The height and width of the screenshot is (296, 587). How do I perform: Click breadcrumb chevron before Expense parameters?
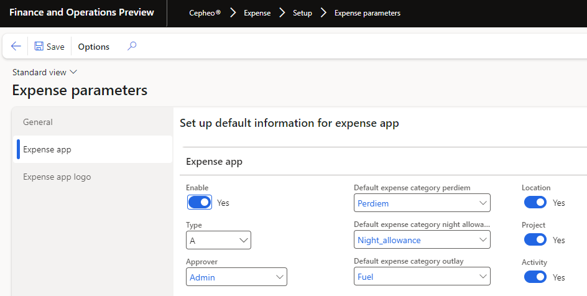pyautogui.click(x=323, y=13)
